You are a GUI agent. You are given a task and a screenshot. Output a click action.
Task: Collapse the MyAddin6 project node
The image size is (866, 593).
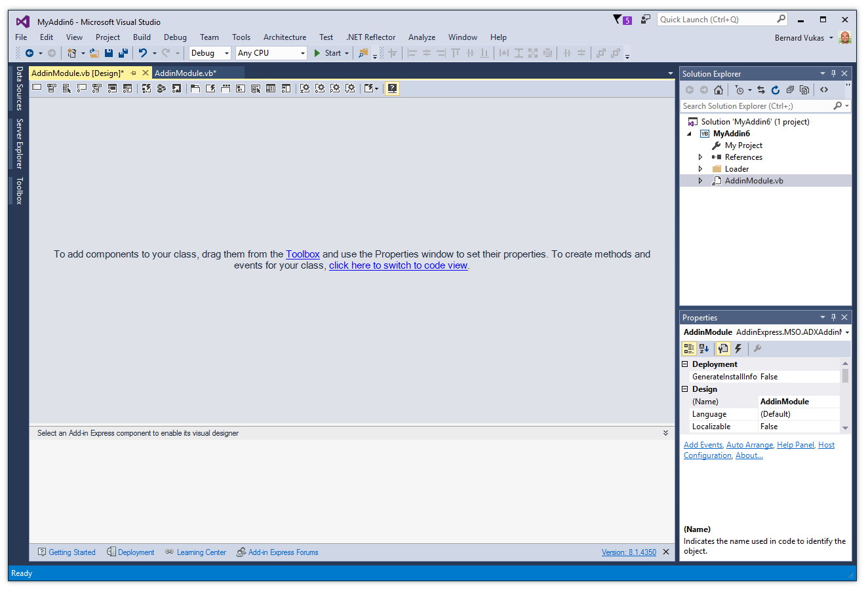pyautogui.click(x=690, y=134)
